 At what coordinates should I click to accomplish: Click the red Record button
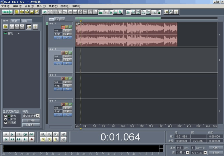click(31, 139)
